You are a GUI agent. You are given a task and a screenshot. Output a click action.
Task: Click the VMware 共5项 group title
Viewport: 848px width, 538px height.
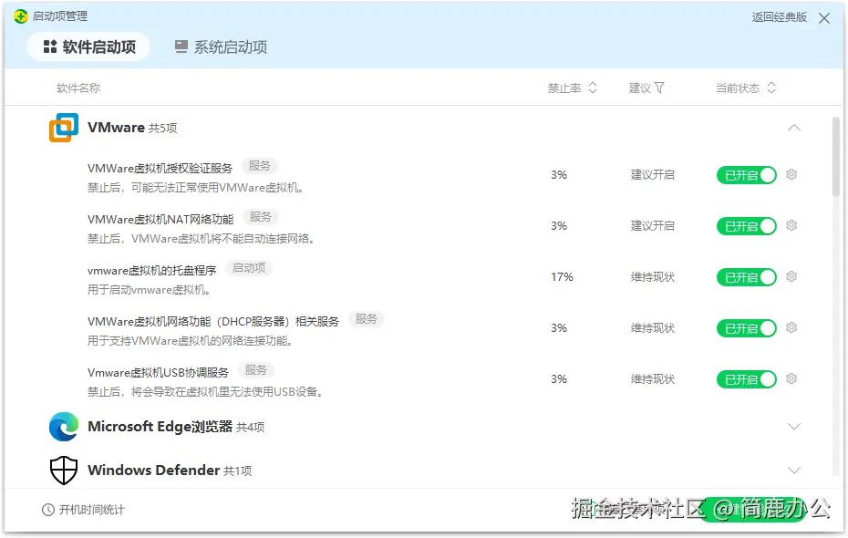(x=132, y=128)
